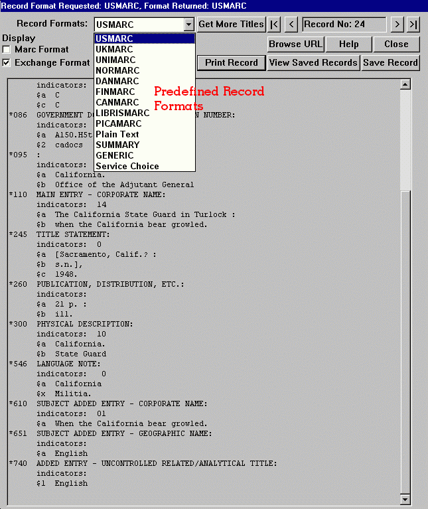Click the Close button

(397, 44)
